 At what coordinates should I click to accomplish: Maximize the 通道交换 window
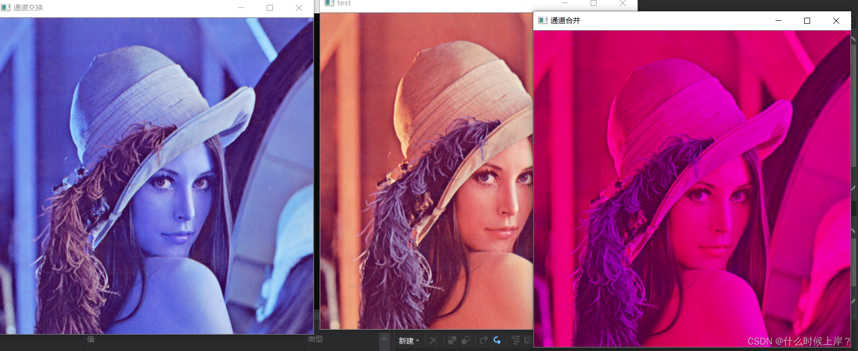(x=270, y=8)
